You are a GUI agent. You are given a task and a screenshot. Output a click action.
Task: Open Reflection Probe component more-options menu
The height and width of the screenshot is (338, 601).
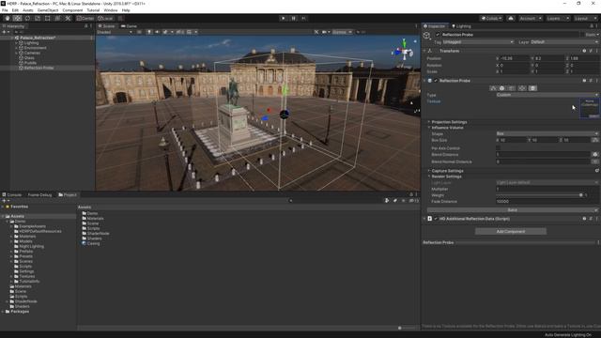[597, 81]
